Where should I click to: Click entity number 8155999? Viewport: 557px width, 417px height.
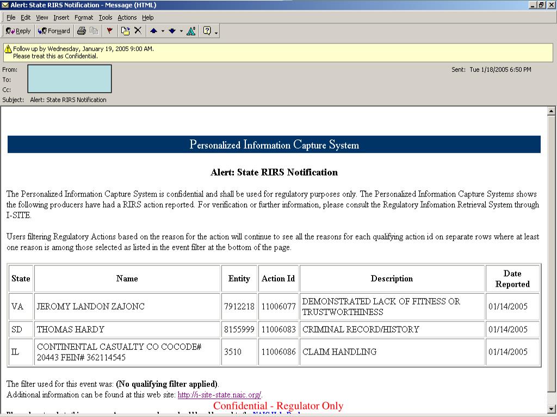pos(239,330)
